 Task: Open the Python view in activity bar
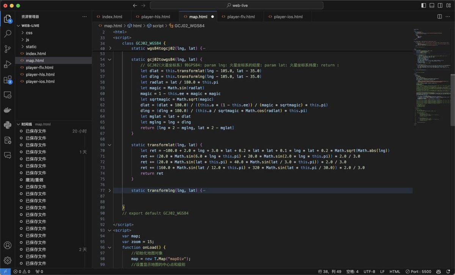click(x=8, y=125)
